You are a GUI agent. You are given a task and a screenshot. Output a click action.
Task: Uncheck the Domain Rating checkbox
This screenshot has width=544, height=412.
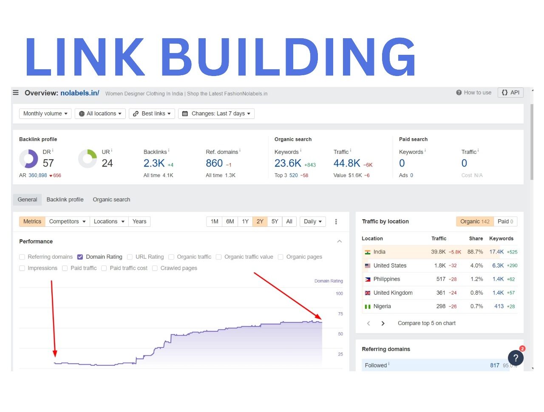click(80, 257)
